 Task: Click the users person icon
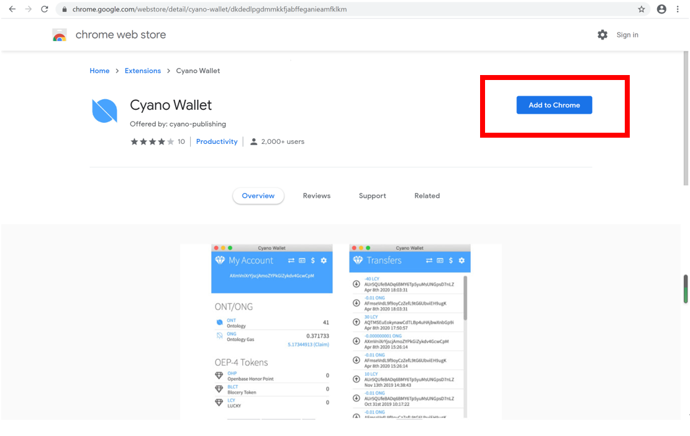(x=253, y=141)
